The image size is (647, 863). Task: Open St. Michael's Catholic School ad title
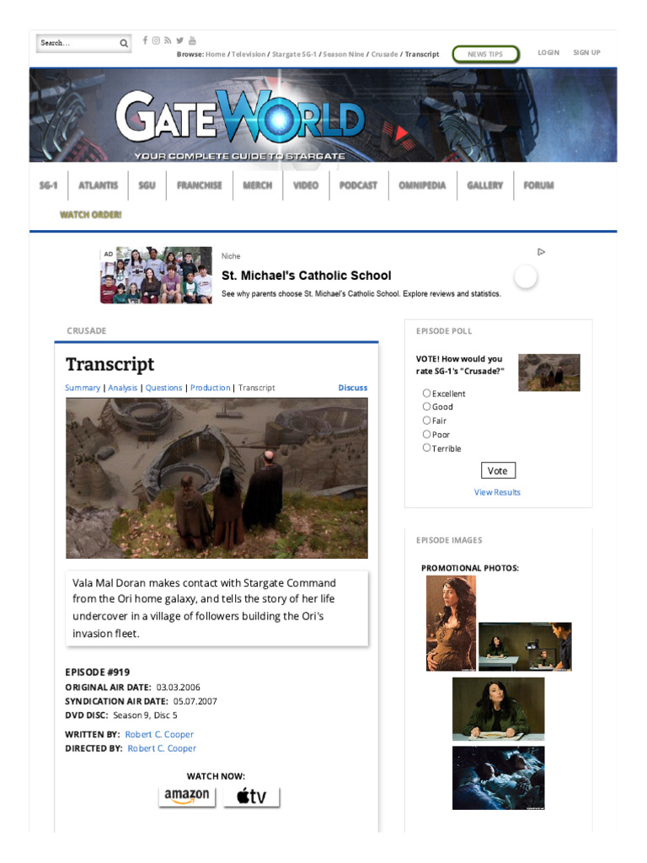[307, 276]
